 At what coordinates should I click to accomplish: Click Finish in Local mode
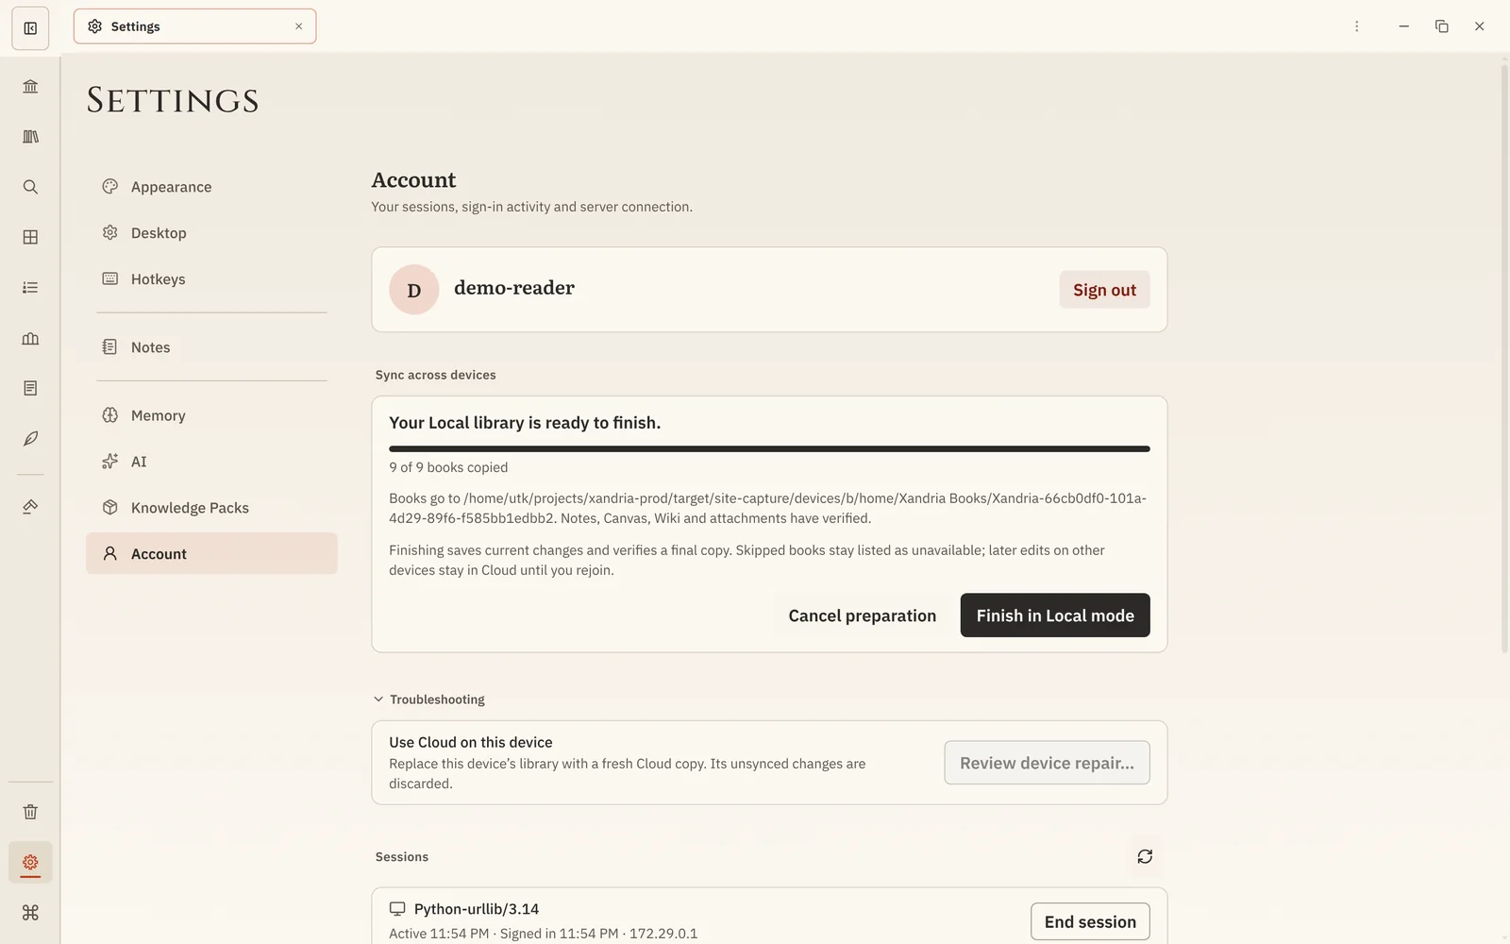pos(1055,615)
